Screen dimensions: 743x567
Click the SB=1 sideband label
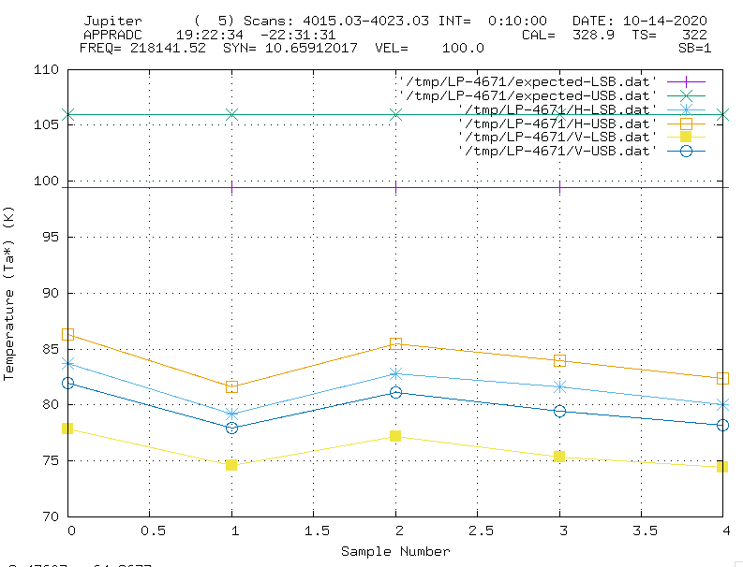coord(694,48)
